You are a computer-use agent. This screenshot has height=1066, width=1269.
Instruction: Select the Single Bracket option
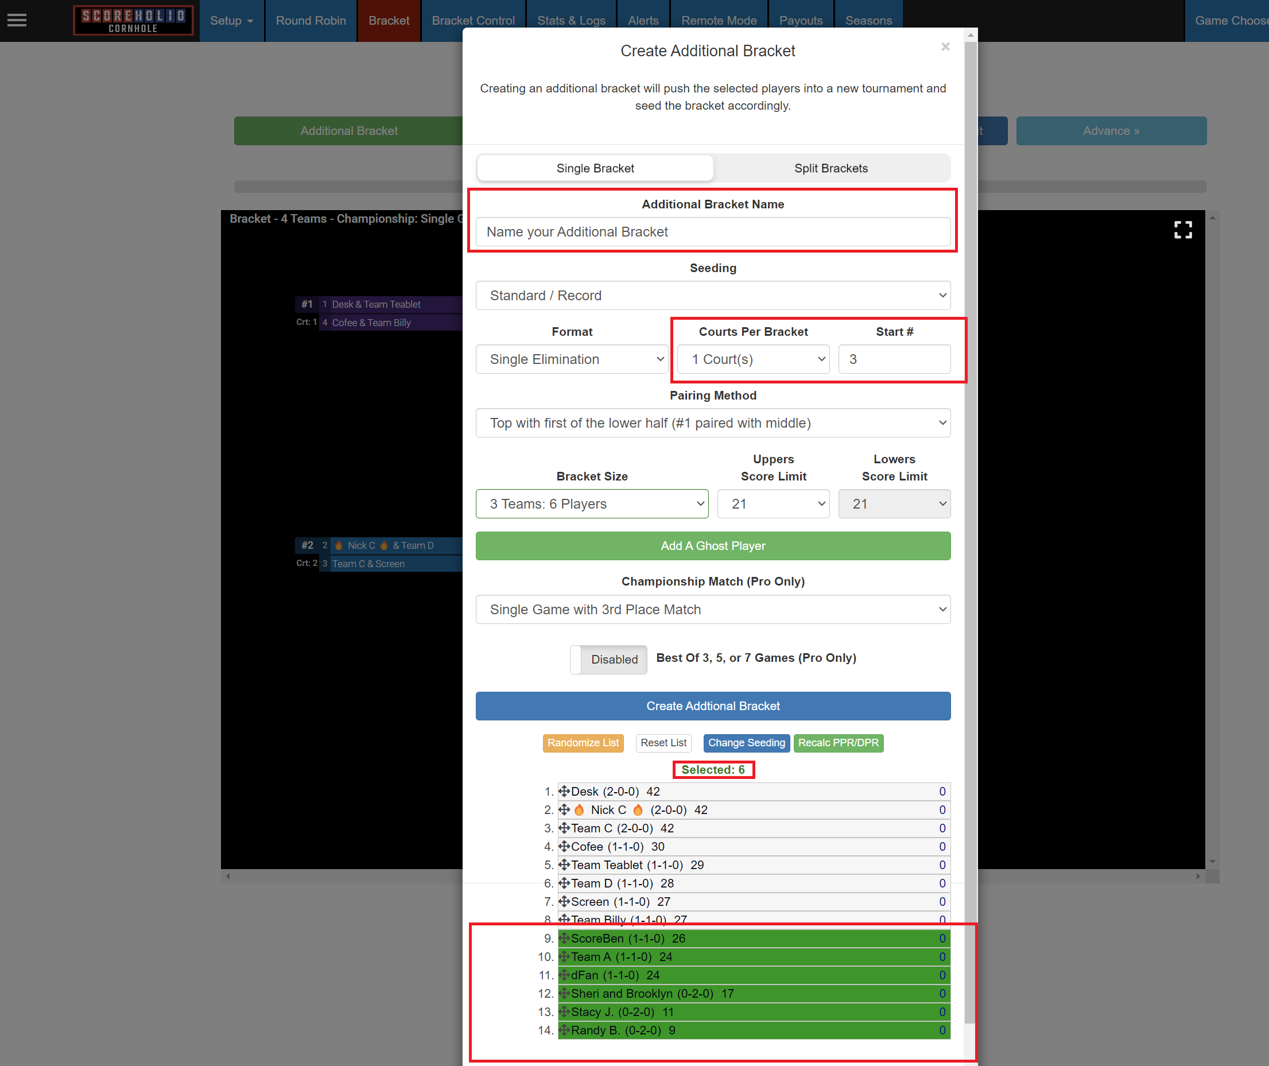point(595,168)
